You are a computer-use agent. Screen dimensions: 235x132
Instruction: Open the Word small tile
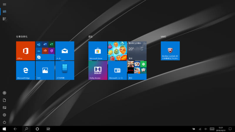click(45, 45)
